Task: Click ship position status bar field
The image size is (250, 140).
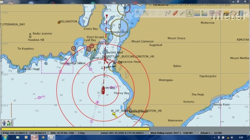Action: [25, 133]
